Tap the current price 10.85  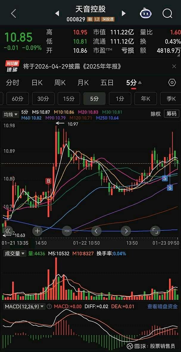(x=19, y=37)
